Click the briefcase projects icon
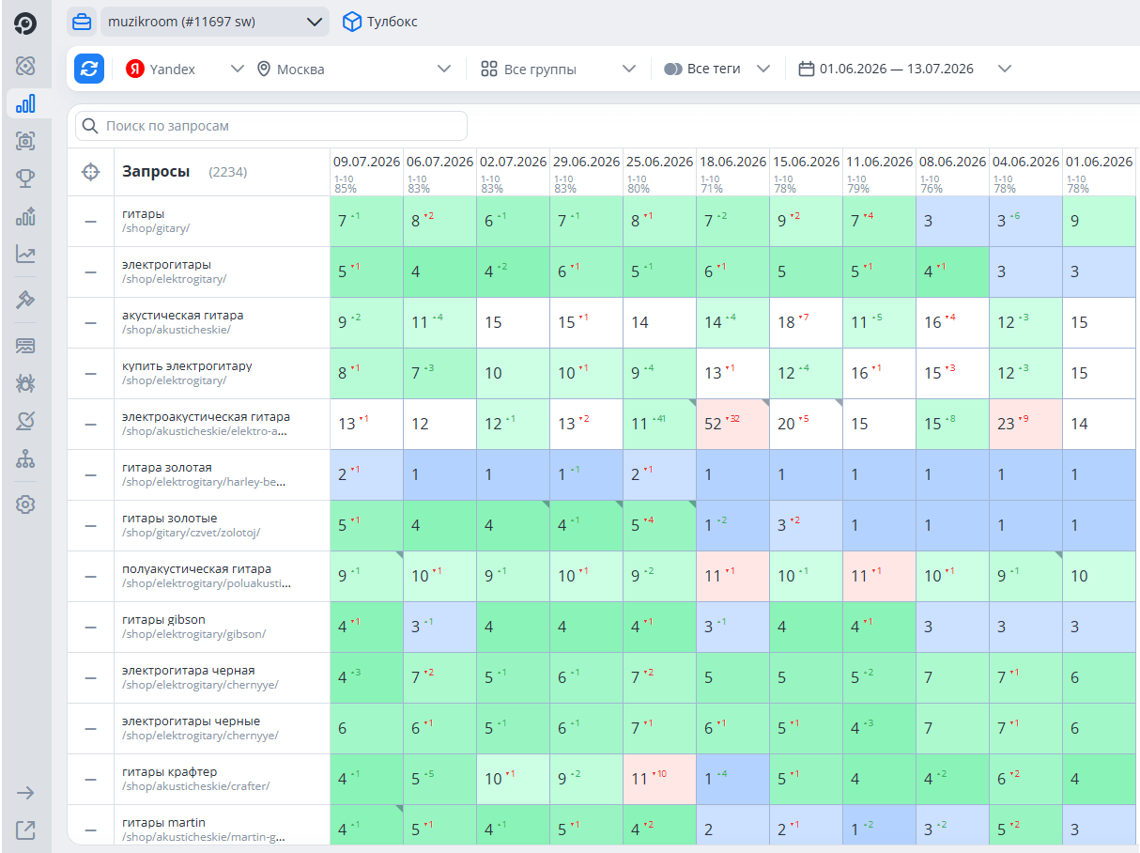The height and width of the screenshot is (853, 1140). point(83,22)
